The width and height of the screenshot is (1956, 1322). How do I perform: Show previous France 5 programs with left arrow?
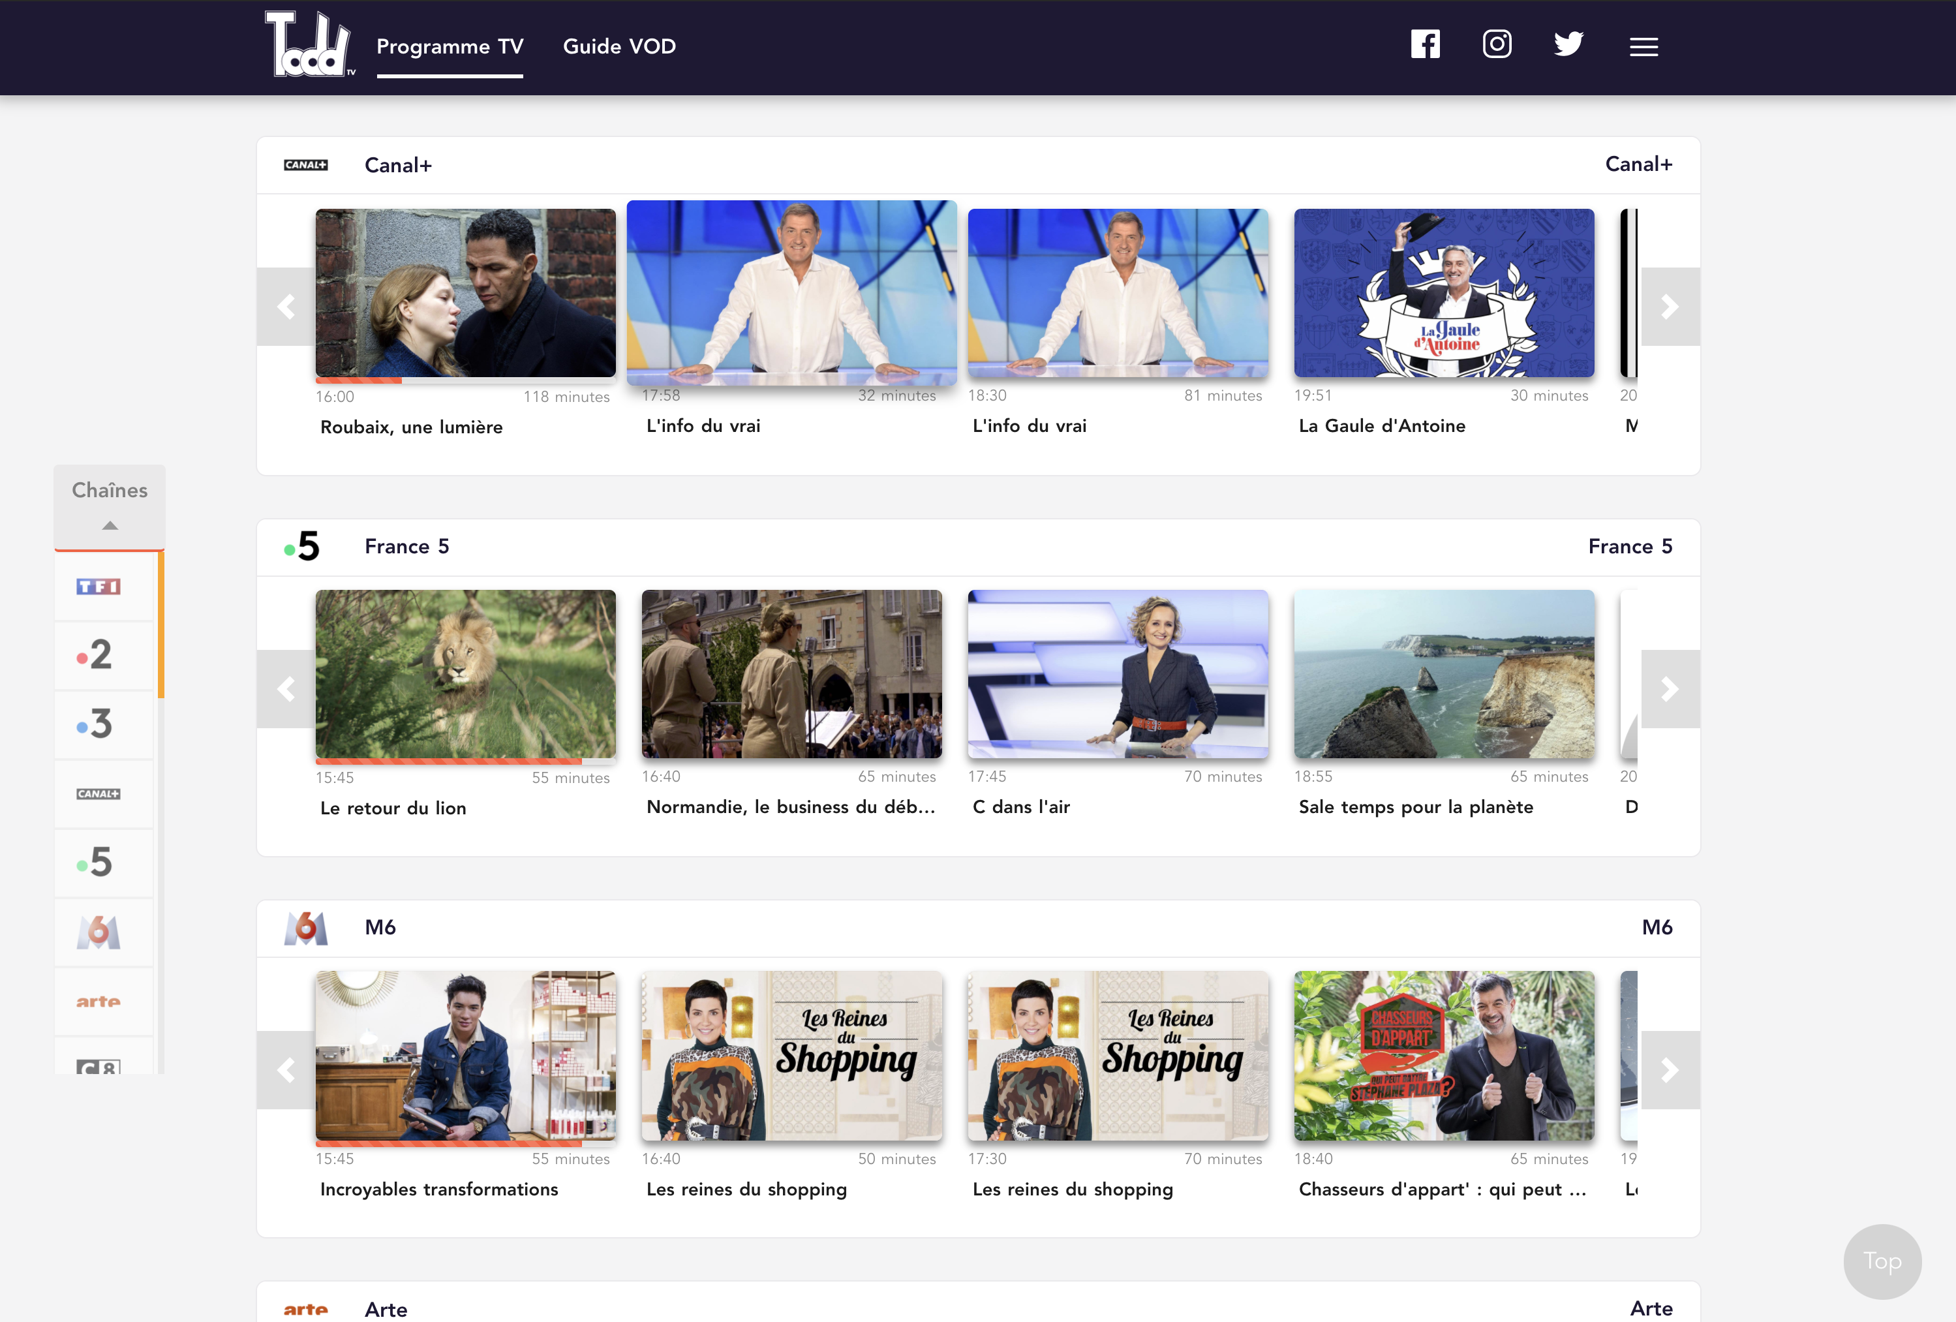click(x=286, y=689)
